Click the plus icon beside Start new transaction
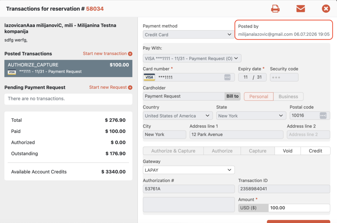 (x=130, y=54)
